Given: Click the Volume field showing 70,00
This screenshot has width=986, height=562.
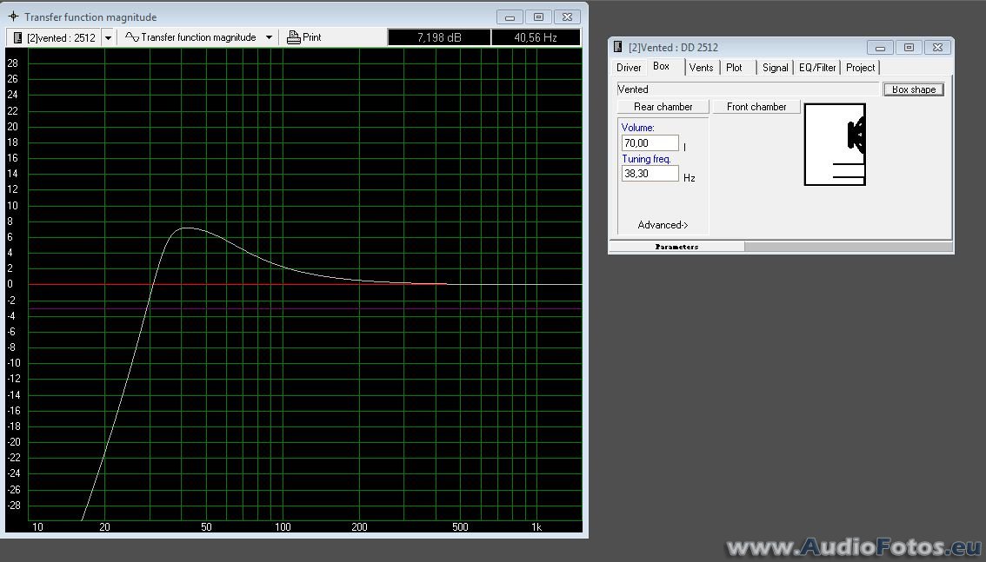Looking at the screenshot, I should point(650,143).
